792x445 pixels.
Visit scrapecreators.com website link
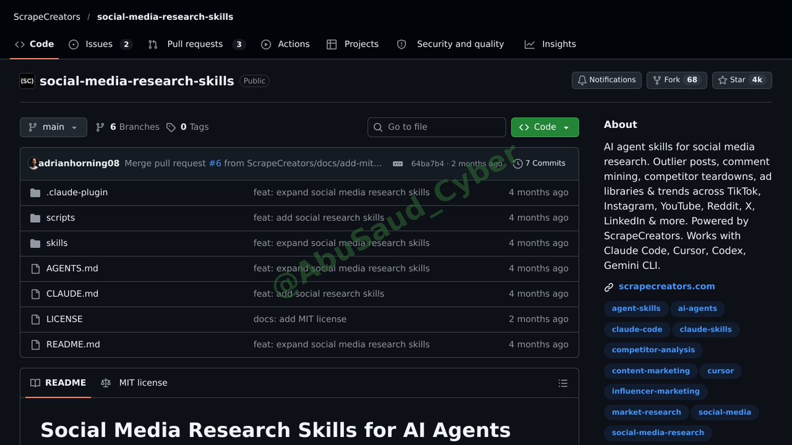pyautogui.click(x=667, y=287)
